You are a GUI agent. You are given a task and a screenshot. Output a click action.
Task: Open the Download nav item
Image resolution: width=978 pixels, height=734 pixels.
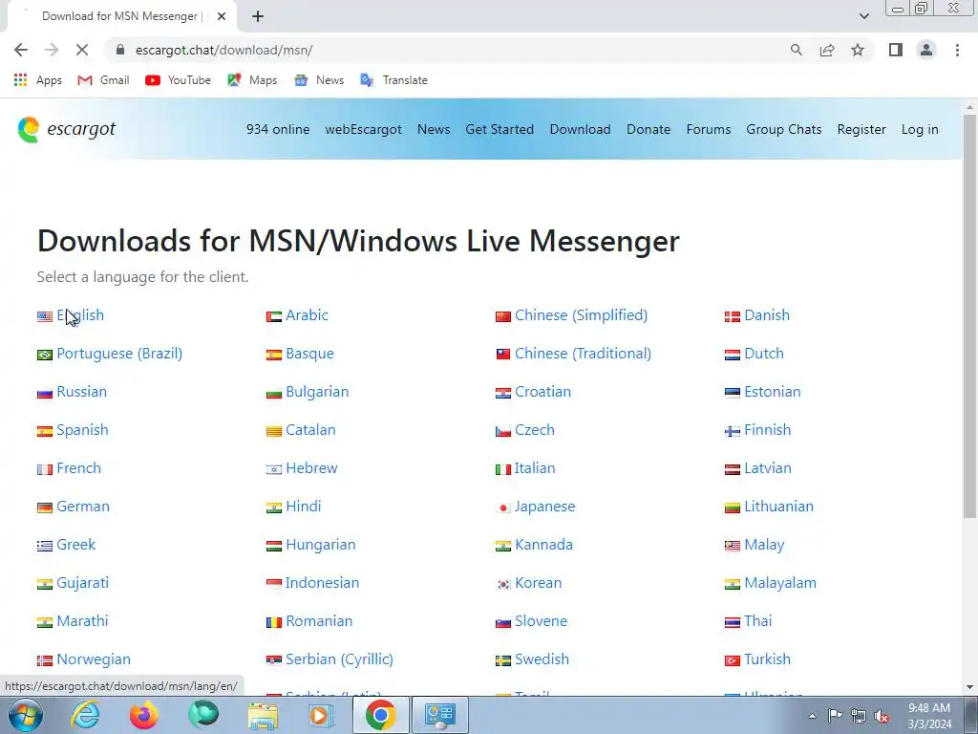pos(580,129)
